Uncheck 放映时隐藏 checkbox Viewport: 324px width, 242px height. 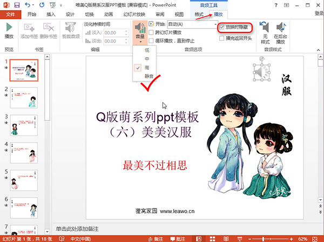click(222, 27)
